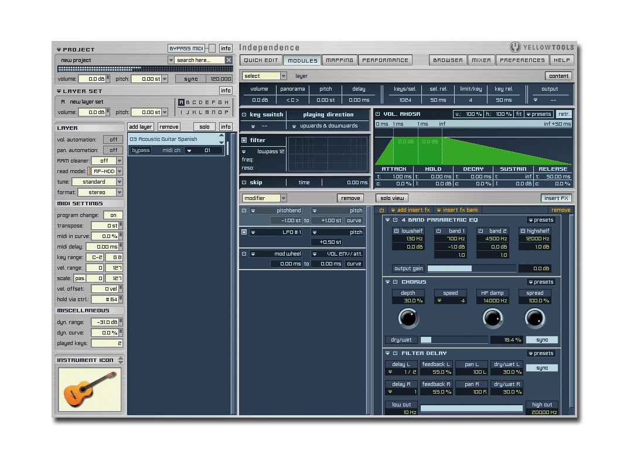617x462 pixels.
Task: Toggle vol. automation for the layer
Action: (113, 139)
